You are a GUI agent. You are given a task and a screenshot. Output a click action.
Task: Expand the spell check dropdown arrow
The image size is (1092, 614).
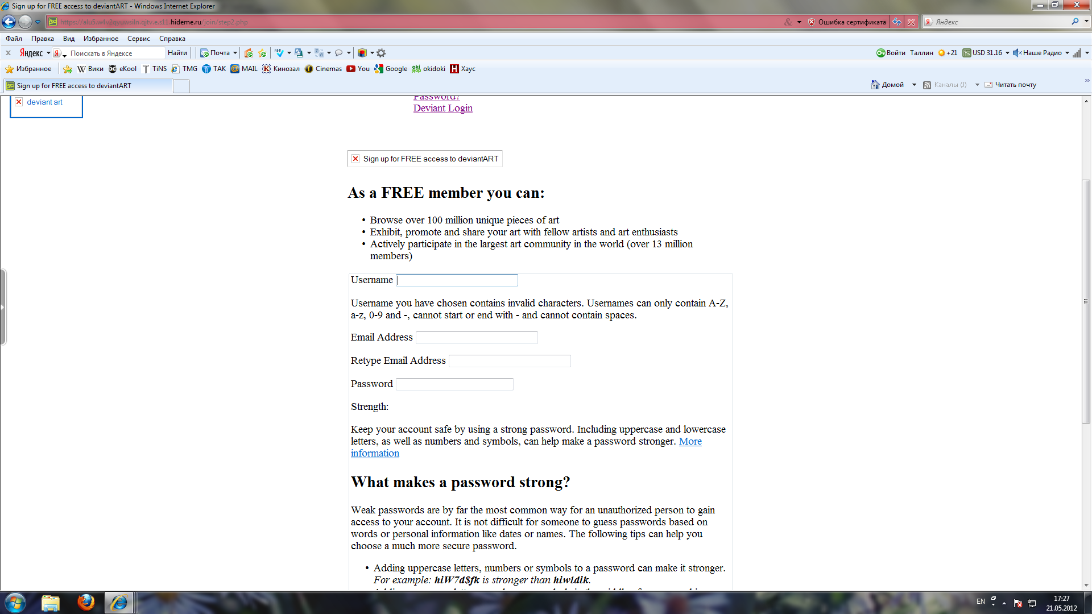[x=289, y=53]
